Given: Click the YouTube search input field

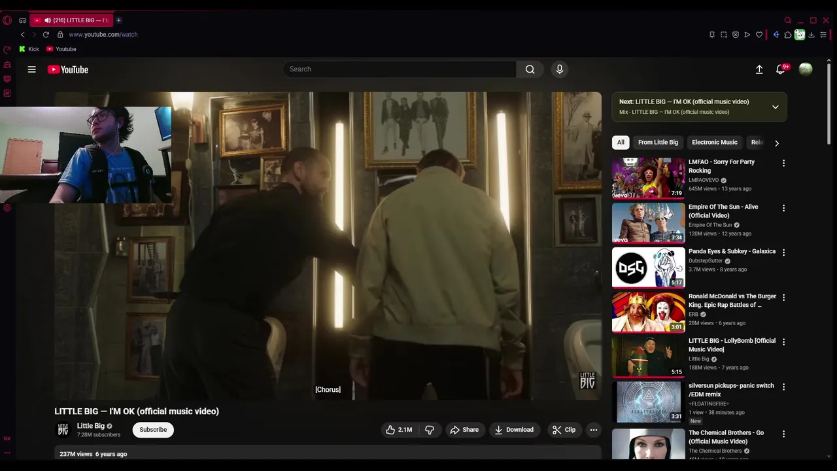Looking at the screenshot, I should tap(400, 69).
